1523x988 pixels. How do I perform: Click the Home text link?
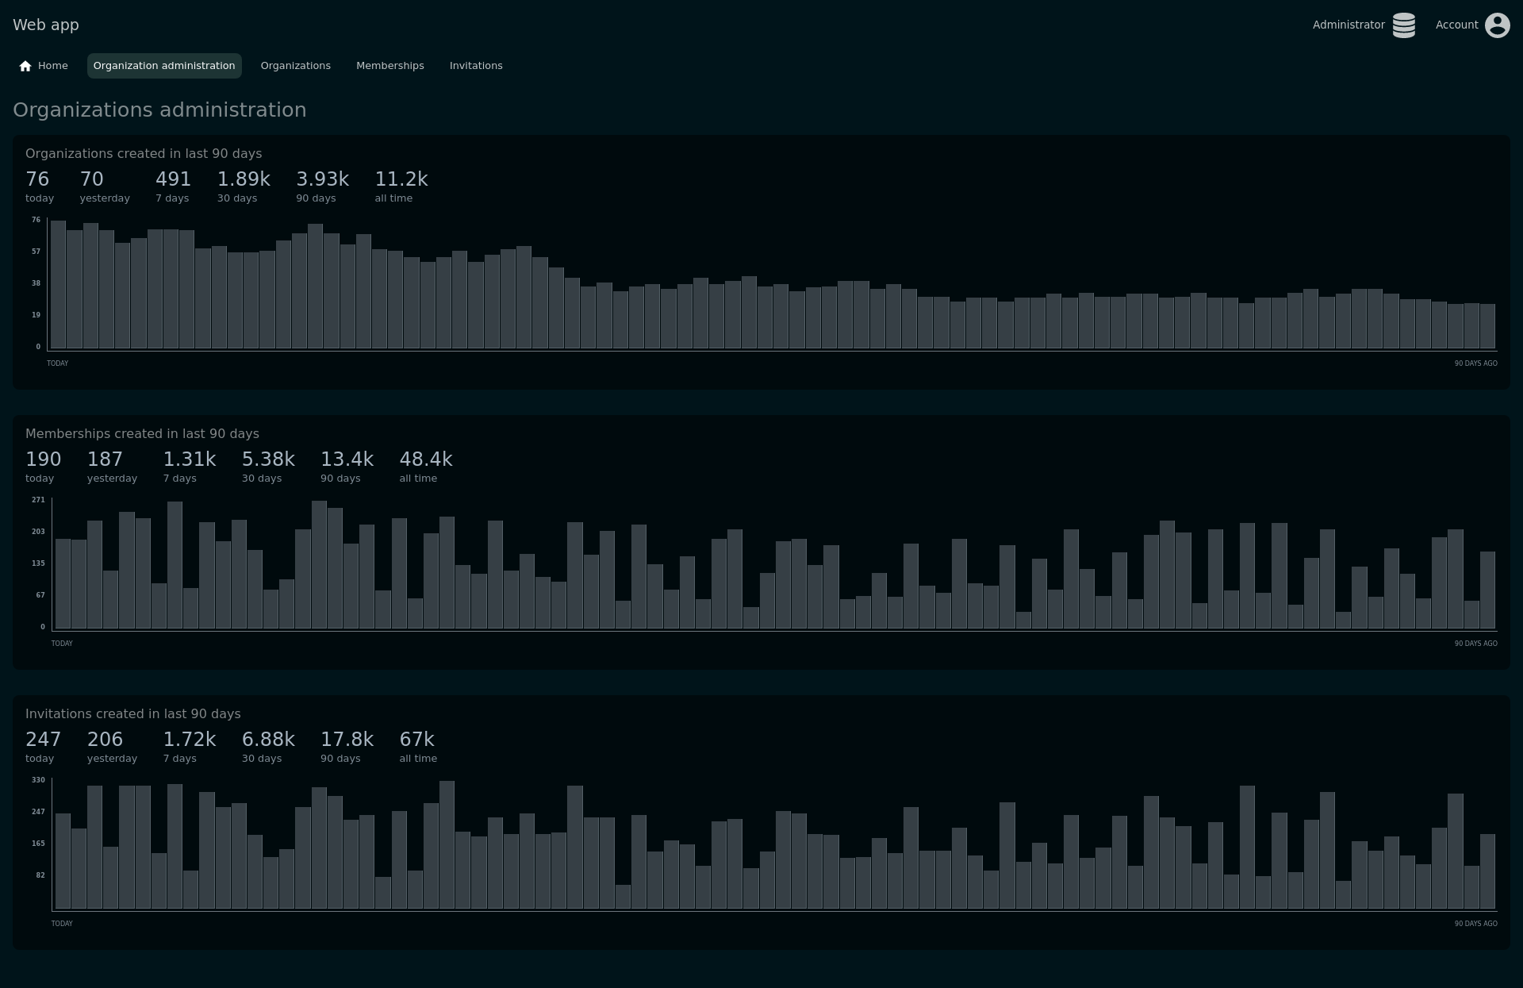pos(52,66)
